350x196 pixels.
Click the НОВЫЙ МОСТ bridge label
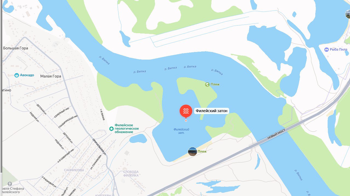[276, 135]
